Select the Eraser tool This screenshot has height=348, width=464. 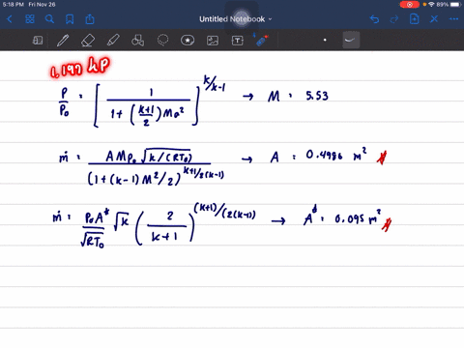coord(88,41)
